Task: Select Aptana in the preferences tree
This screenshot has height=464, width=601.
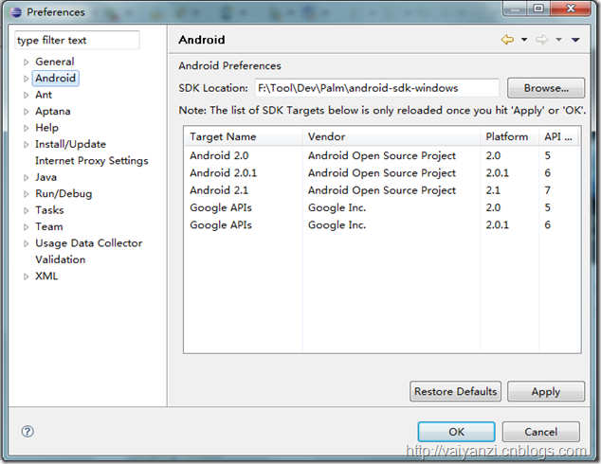Action: click(53, 111)
